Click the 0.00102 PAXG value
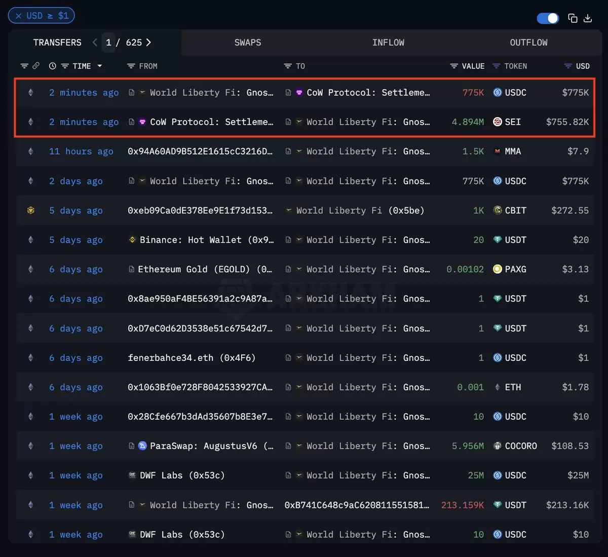The image size is (608, 557). click(x=465, y=269)
